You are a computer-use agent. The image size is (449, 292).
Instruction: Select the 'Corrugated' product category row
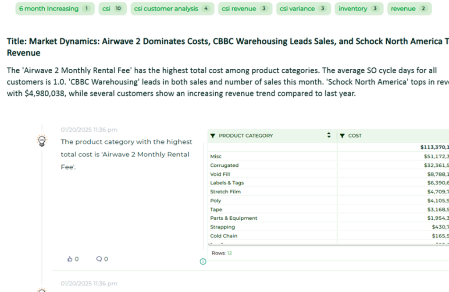point(328,165)
